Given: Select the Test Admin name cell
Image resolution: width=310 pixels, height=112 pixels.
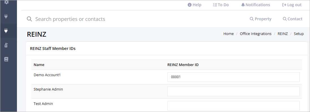Looking at the screenshot, I should (43, 104).
